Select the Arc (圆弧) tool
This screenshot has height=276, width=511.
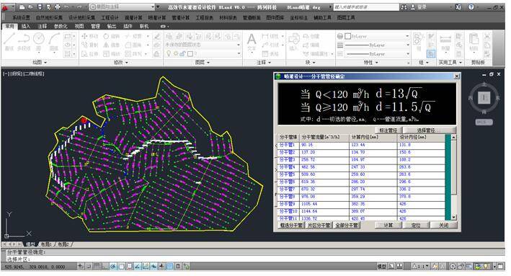(54, 42)
